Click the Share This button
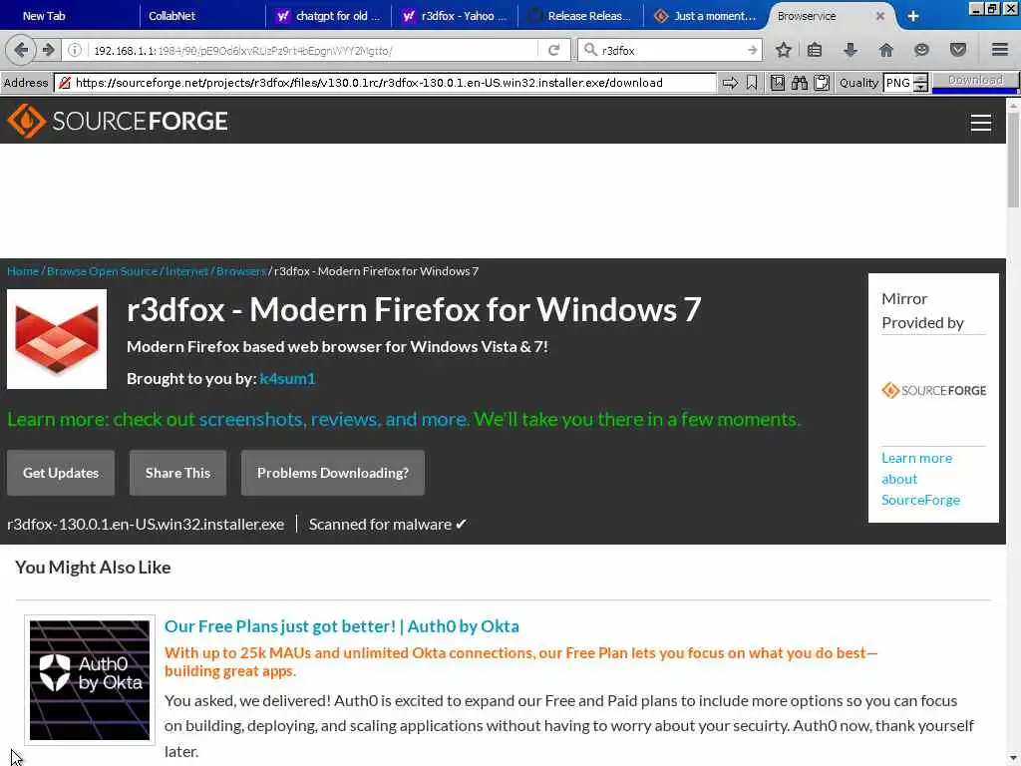This screenshot has height=766, width=1021. (177, 473)
